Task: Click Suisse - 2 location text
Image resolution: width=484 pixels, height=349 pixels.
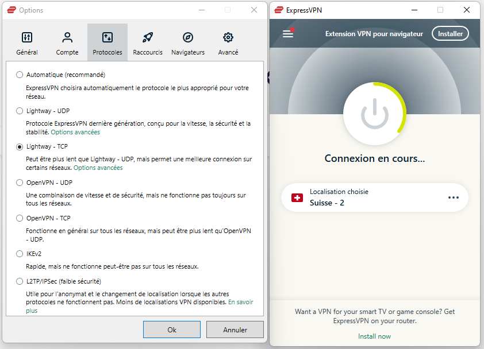Action: 326,203
